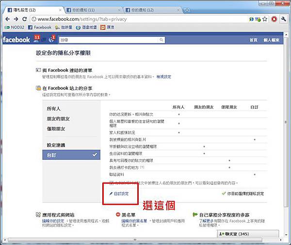Screen dimensions: 291x245
Task: Click the 所有人 column header
Action: pos(178,107)
